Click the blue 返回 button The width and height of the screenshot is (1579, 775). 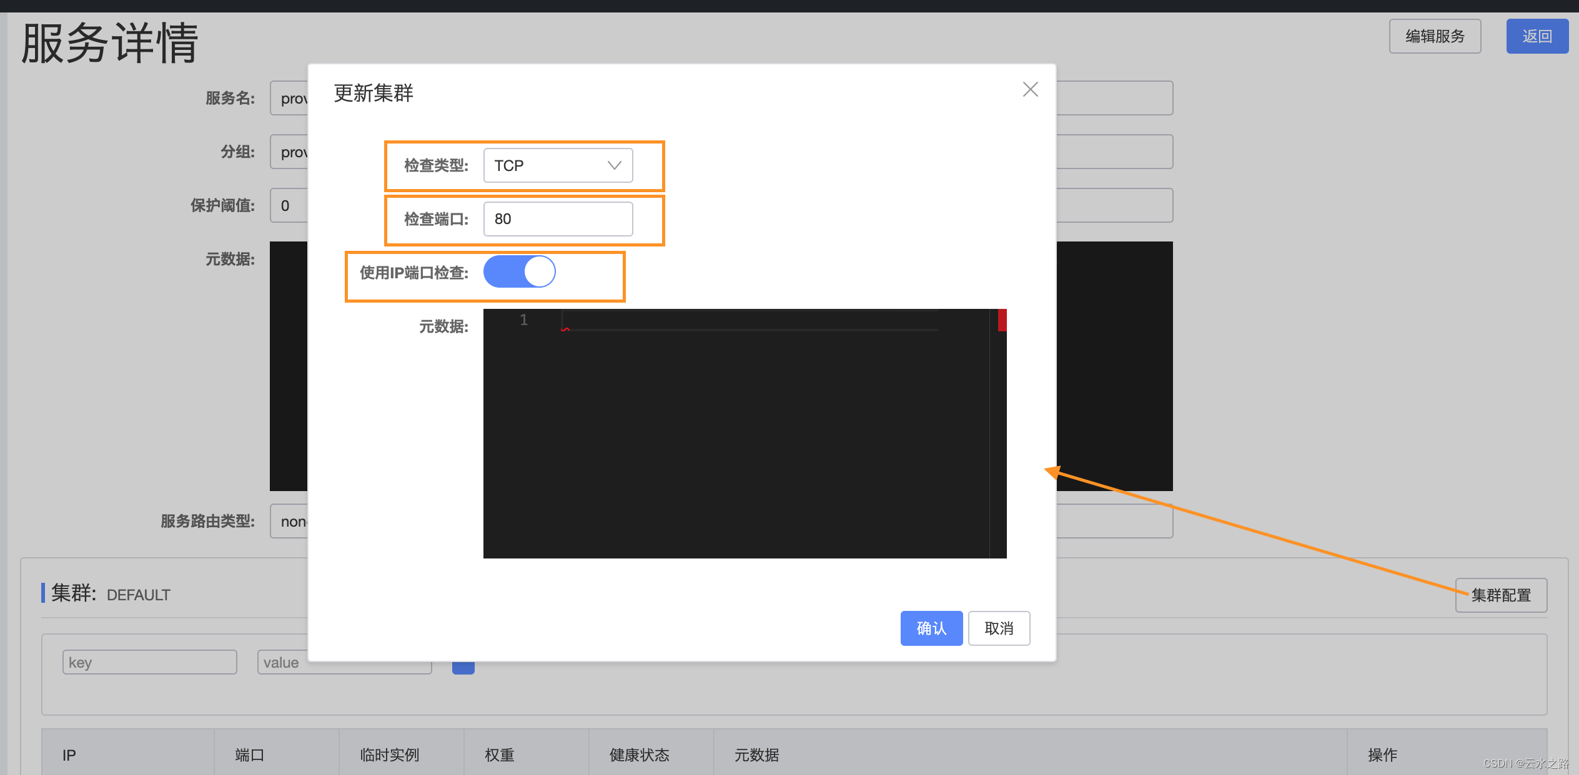coord(1537,36)
